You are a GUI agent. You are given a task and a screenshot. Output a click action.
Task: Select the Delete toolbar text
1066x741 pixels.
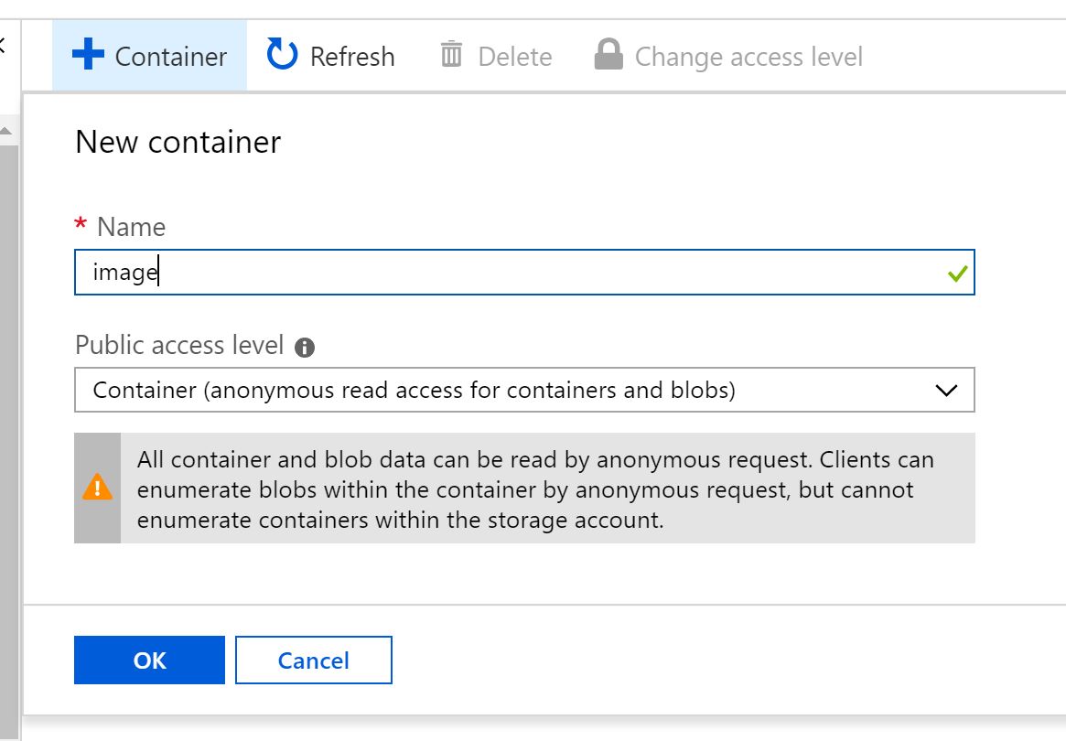[515, 57]
